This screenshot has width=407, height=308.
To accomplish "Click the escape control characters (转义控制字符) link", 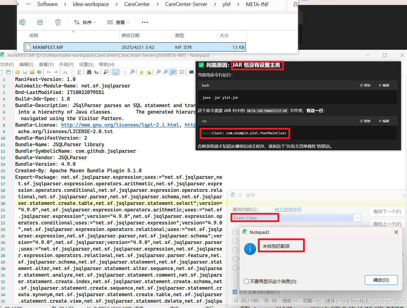I will (x=288, y=209).
